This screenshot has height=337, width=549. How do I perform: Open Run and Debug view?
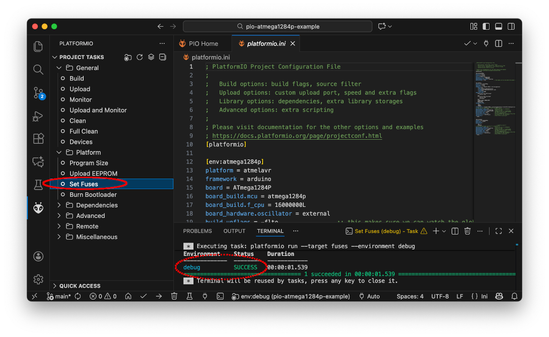pos(38,116)
